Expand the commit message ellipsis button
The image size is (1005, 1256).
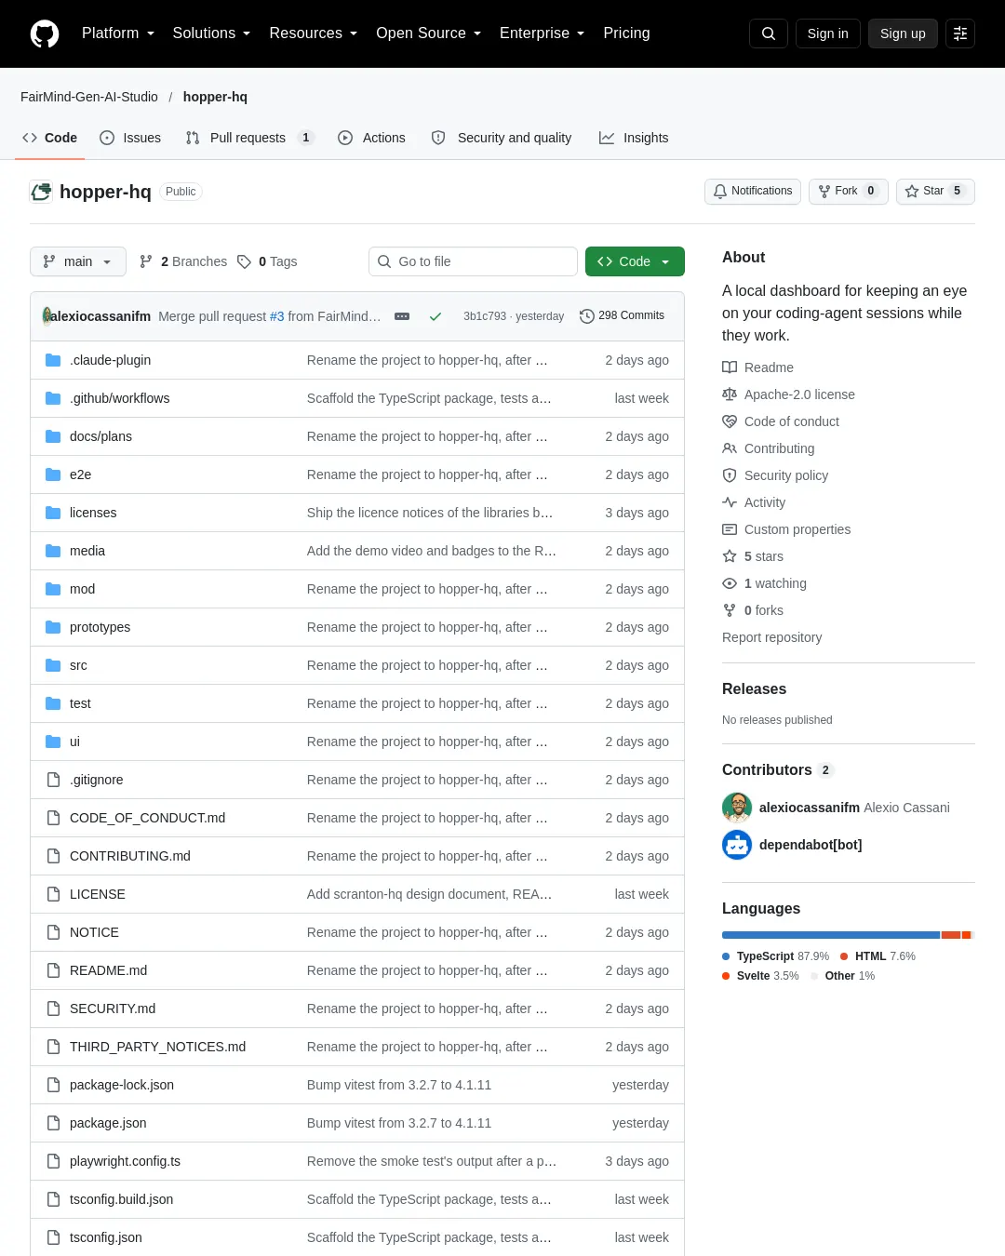(402, 316)
